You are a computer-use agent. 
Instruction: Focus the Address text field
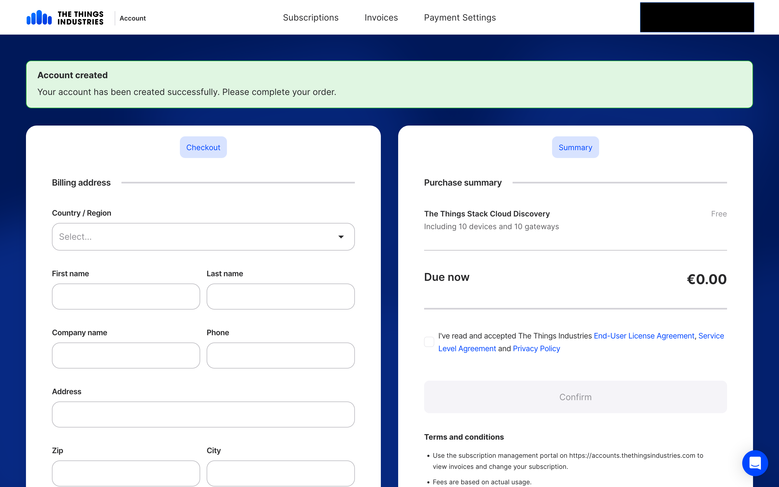(203, 414)
